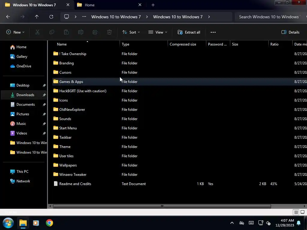The width and height of the screenshot is (307, 230).
Task: Click the touch keyboard tray icon
Action: tap(251, 223)
